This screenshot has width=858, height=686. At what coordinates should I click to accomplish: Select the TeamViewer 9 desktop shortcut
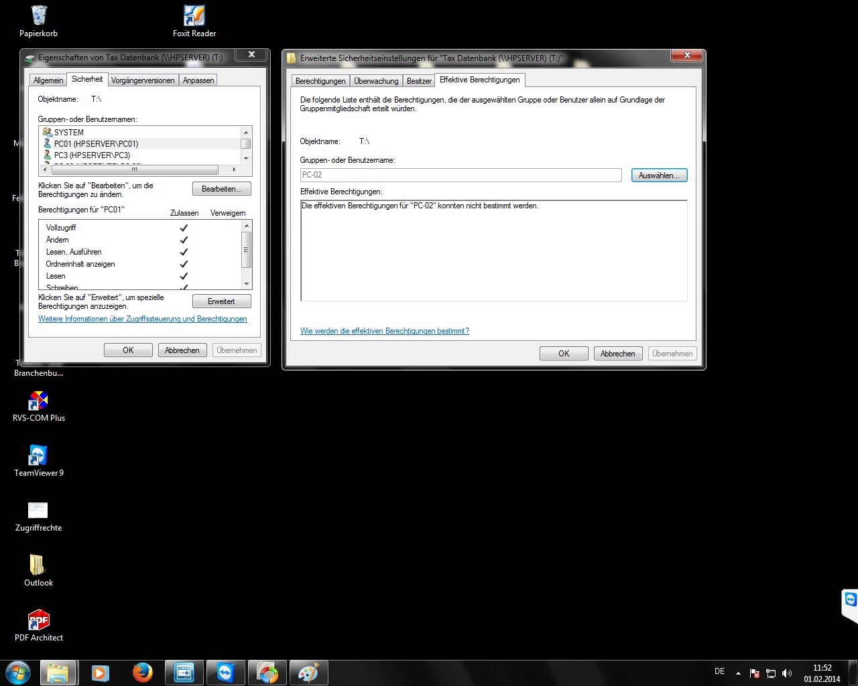click(39, 461)
